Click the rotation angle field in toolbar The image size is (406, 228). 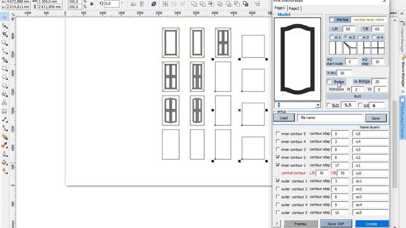coord(112,4)
